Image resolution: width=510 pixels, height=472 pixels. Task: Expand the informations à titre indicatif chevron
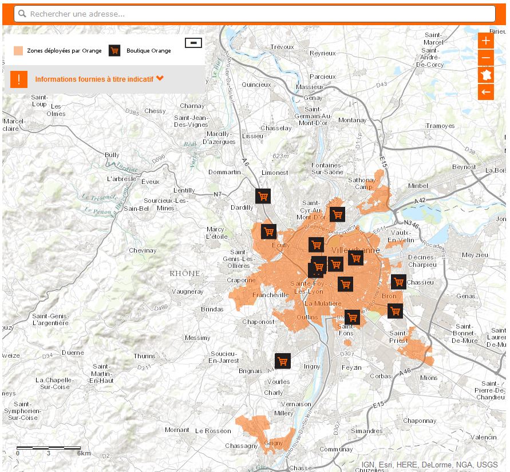(x=160, y=78)
